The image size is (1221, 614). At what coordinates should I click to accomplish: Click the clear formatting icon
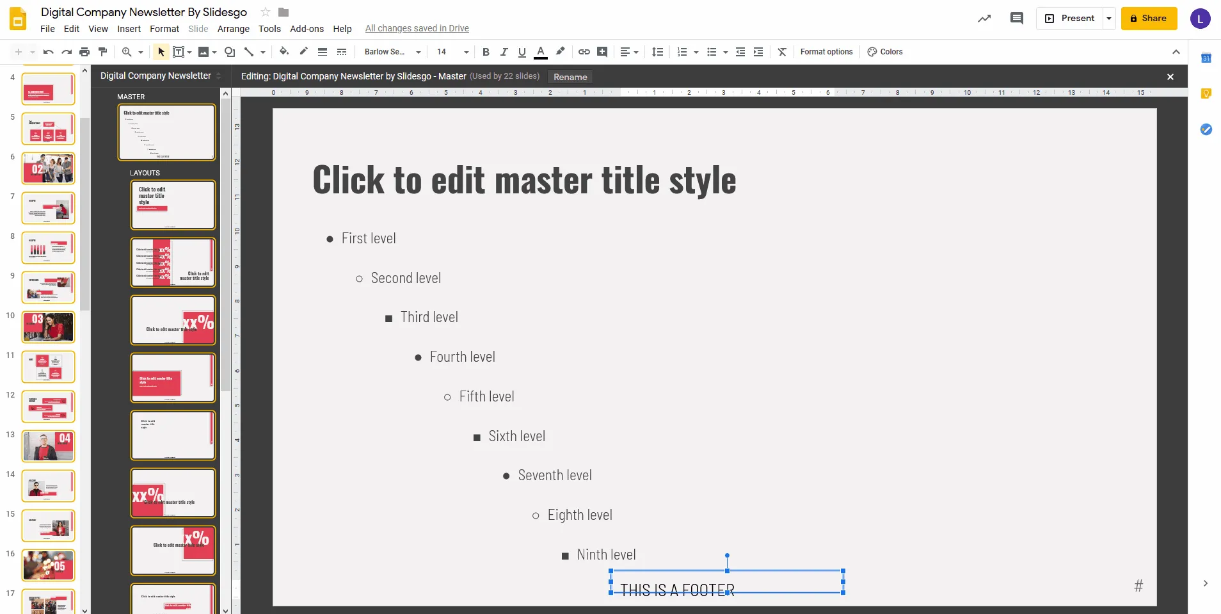(x=782, y=52)
